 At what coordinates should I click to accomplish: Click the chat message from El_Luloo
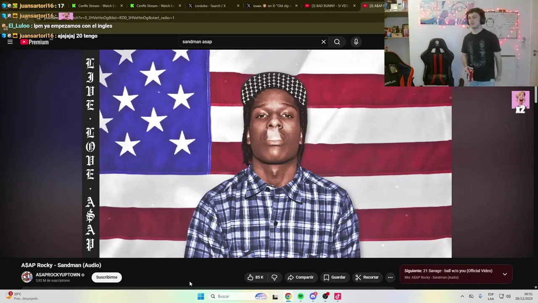(x=57, y=26)
